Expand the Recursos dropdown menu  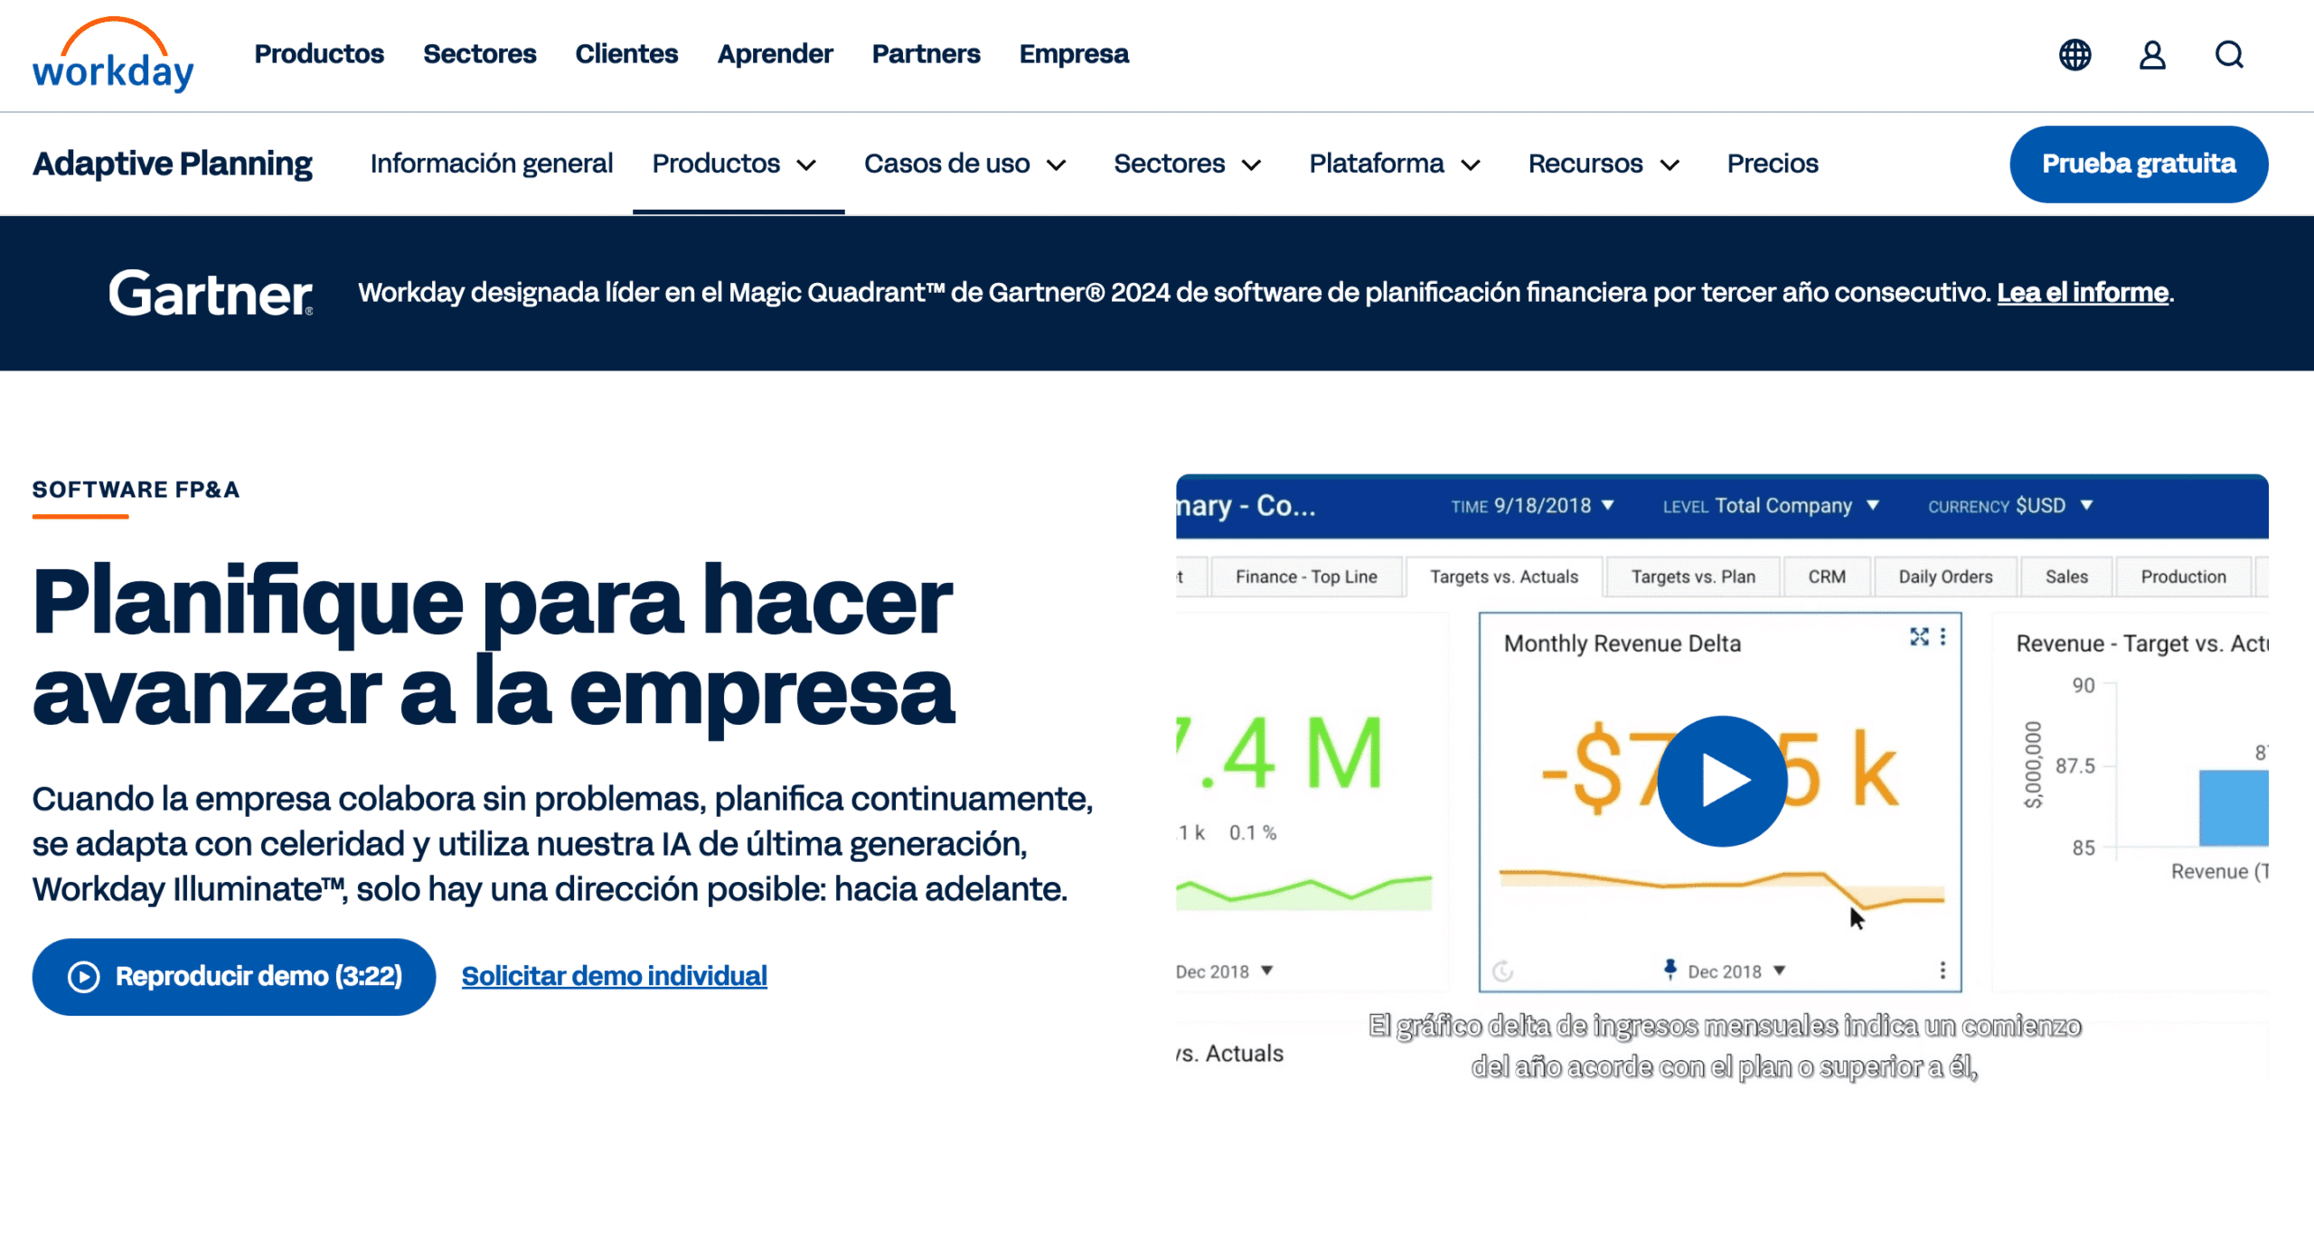click(1604, 164)
